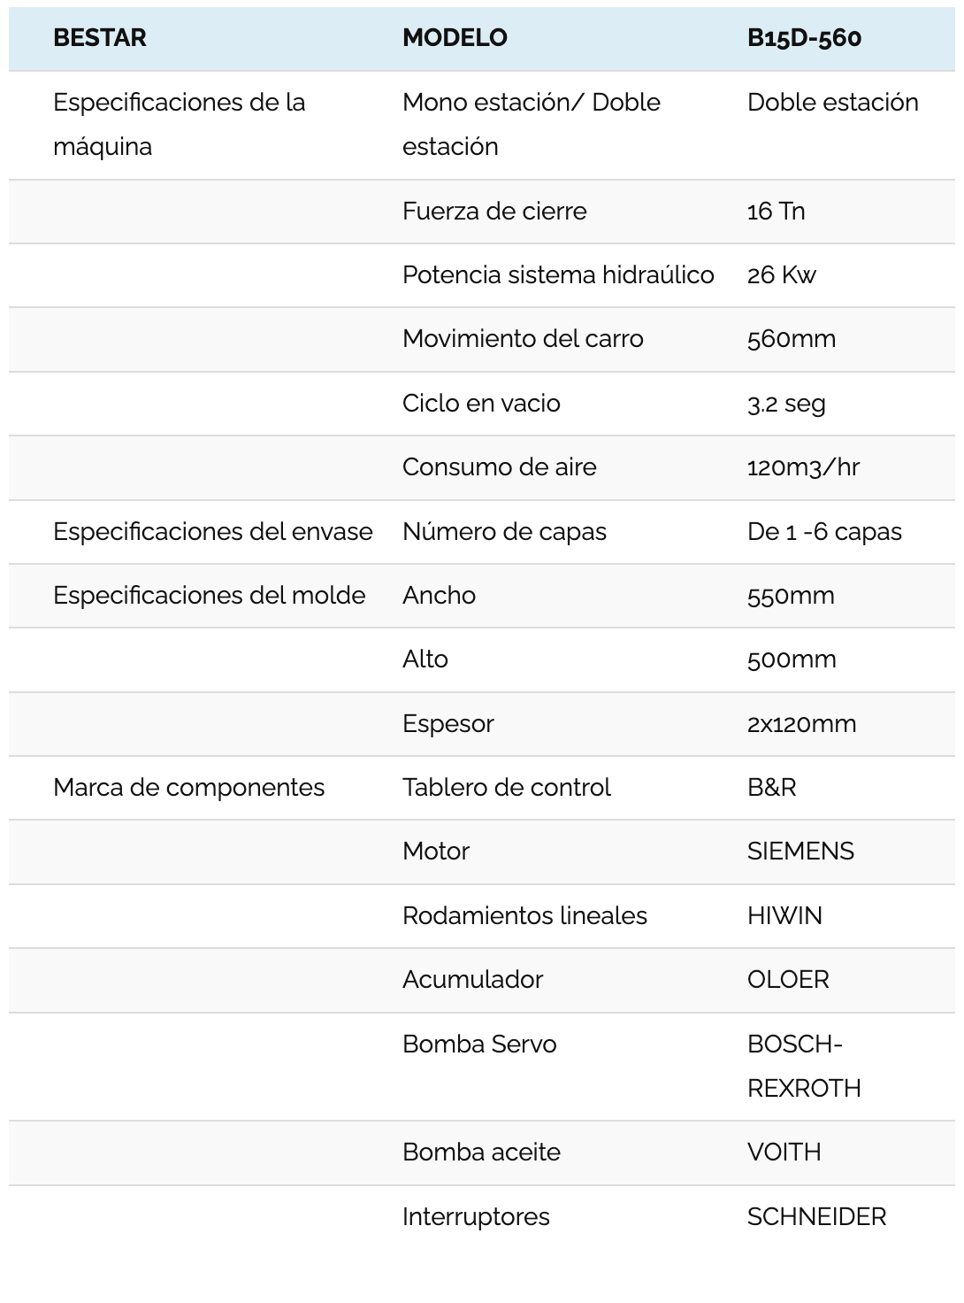Click the 2x120mm Espesor value
This screenshot has width=964, height=1303.
[801, 724]
